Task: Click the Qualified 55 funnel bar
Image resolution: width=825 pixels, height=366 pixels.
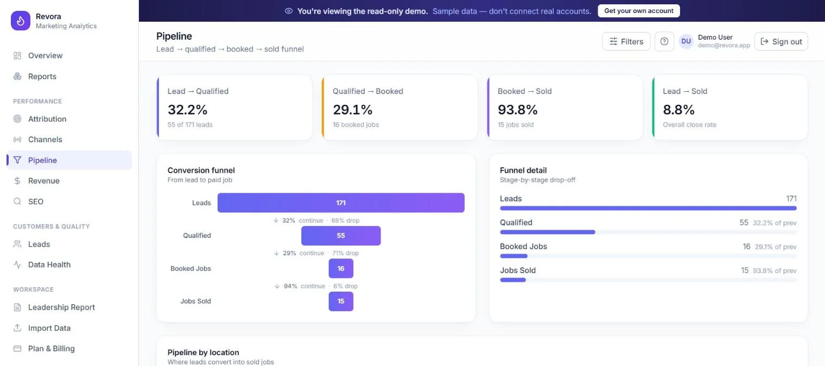Action: coord(341,236)
